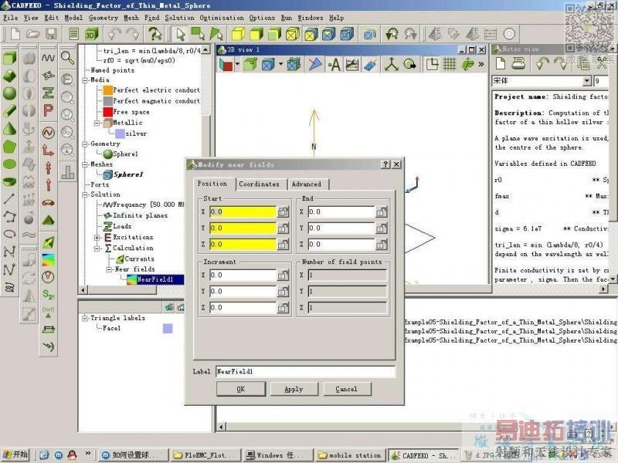618x463 pixels.
Task: Click the Help question-arrow toolbar icon
Action: (154, 34)
